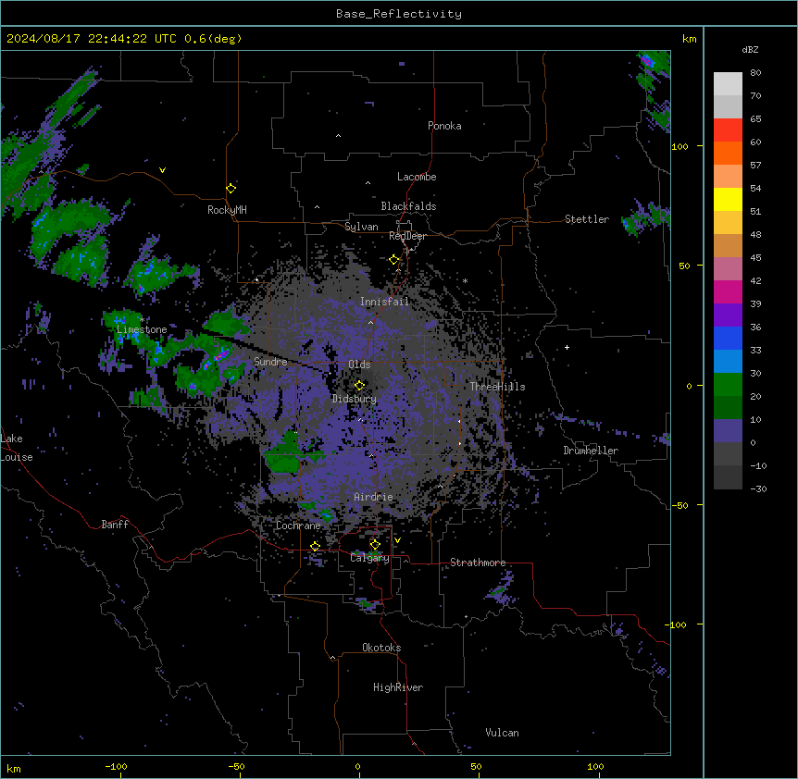
Task: Click the Okotoks town label
Action: point(381,648)
